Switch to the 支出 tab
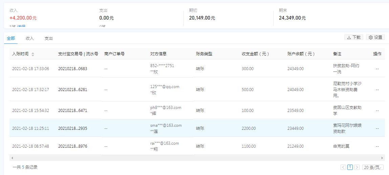The width and height of the screenshot is (389, 175). [49, 38]
